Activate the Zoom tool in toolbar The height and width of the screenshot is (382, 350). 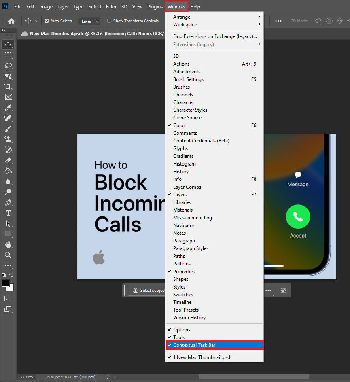8,255
